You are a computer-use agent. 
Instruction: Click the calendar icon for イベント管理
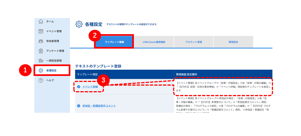pyautogui.click(x=41, y=31)
